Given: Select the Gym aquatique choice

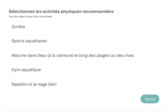Looking at the screenshot, I should click(x=83, y=70).
